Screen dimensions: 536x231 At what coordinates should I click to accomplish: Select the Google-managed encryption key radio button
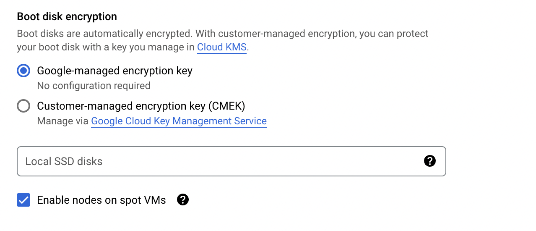(x=23, y=71)
